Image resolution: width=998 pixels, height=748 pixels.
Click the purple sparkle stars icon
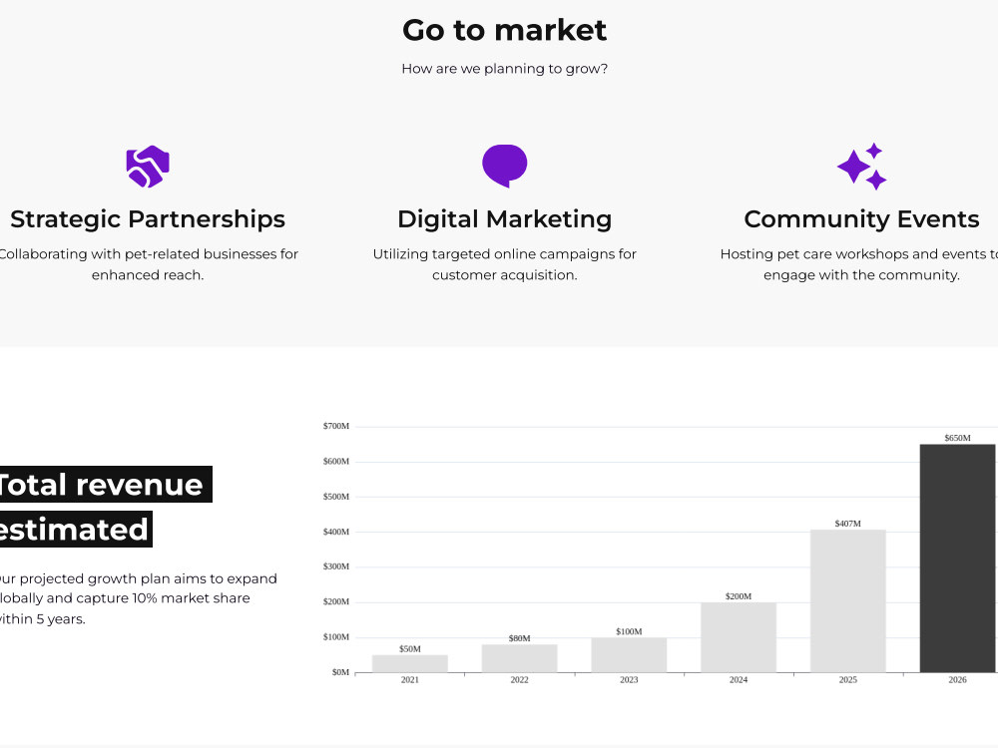coord(862,166)
